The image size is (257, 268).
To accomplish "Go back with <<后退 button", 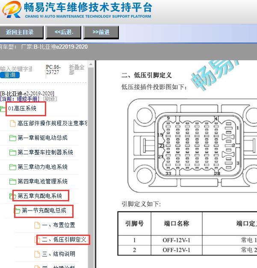I will click(63, 32).
